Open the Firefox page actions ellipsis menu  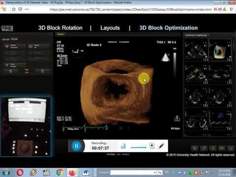pyautogui.click(x=27, y=9)
